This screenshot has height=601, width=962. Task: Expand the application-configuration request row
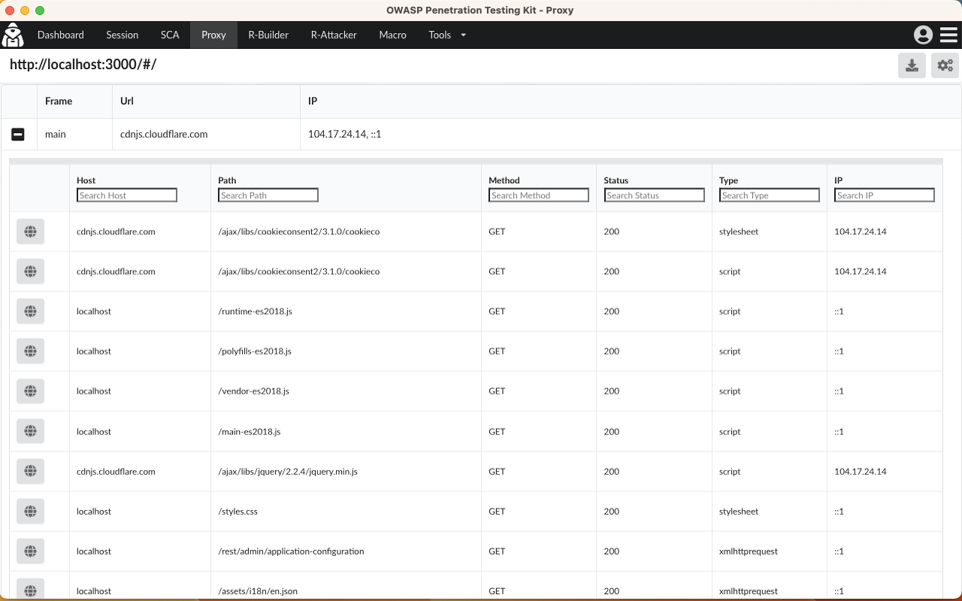point(30,551)
